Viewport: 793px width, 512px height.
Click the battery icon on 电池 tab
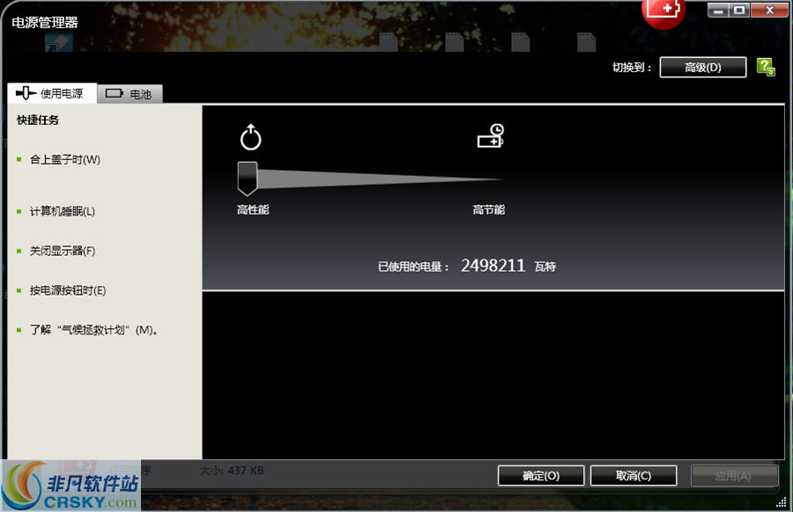[x=115, y=91]
